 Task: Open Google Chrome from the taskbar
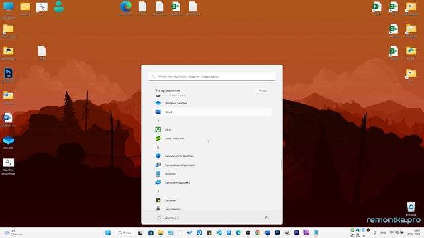pos(258,233)
